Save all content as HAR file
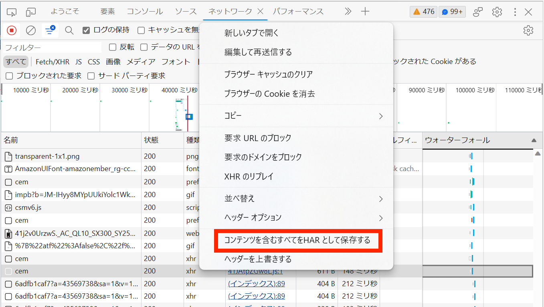 coord(298,241)
